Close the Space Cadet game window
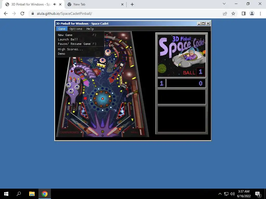 (x=208, y=24)
